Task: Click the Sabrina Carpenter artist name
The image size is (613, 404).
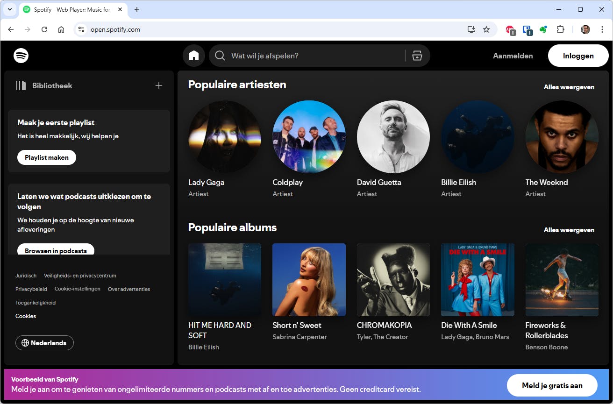Action: click(x=299, y=337)
